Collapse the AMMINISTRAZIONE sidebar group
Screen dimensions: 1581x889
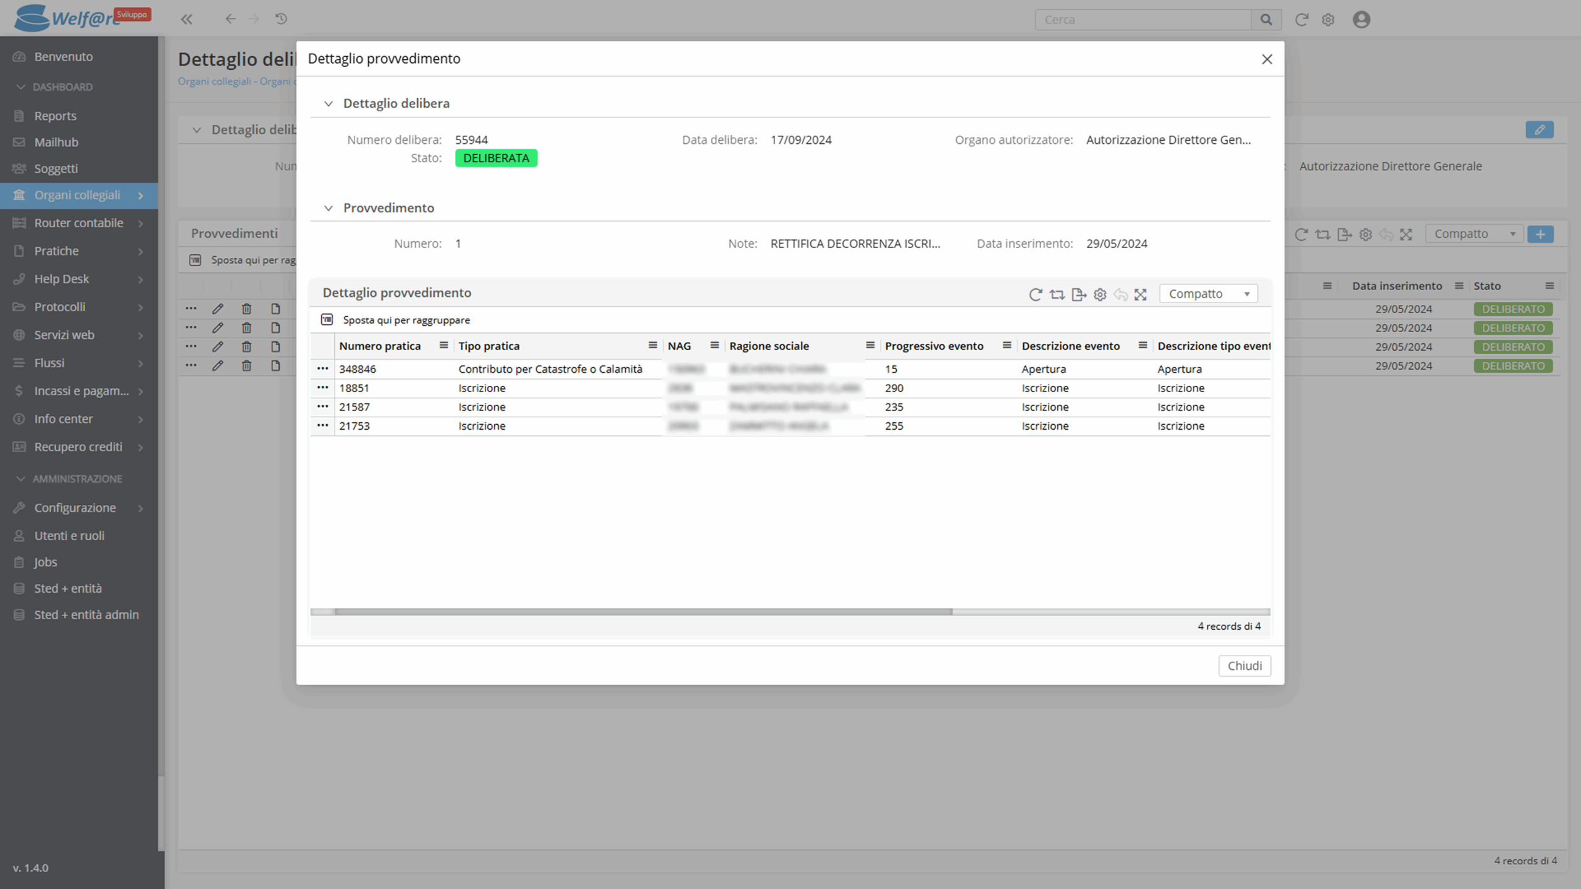tap(20, 478)
